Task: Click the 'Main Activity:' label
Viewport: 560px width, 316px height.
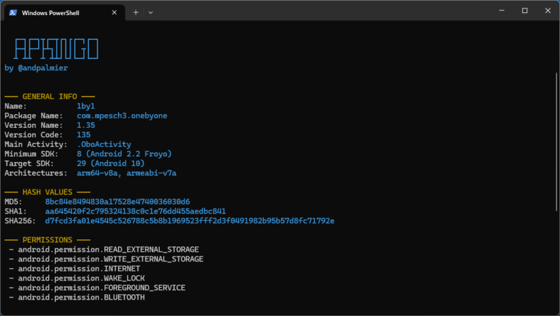Action: point(36,144)
